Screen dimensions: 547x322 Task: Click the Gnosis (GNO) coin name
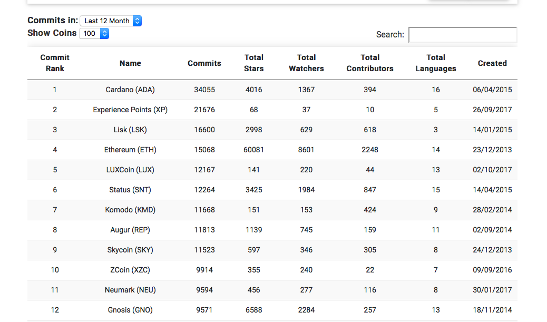pos(130,310)
